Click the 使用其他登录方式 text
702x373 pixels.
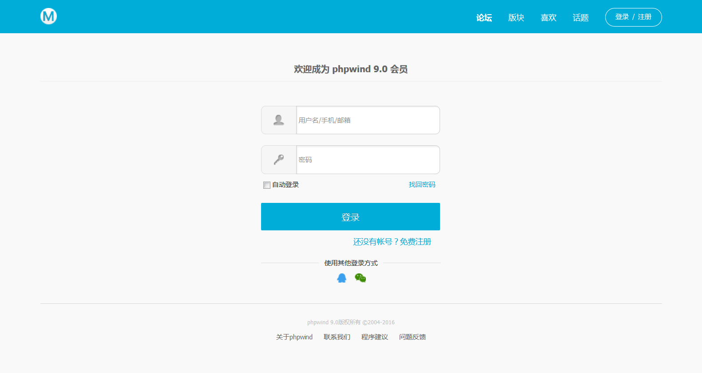pyautogui.click(x=351, y=263)
